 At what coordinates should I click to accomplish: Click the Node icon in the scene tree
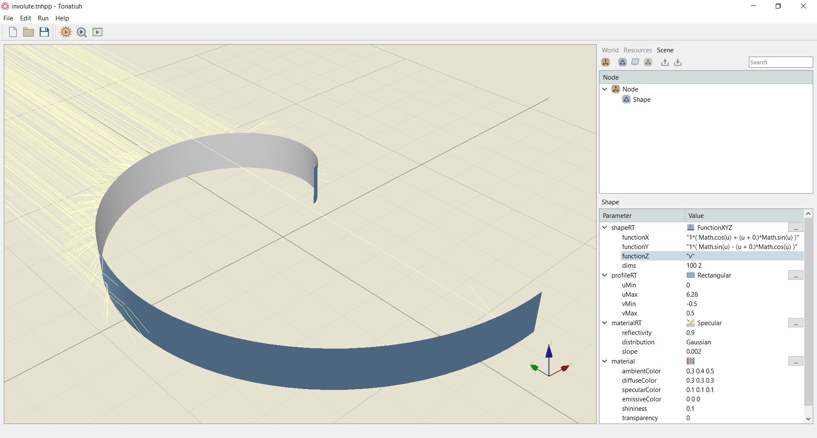coord(616,89)
